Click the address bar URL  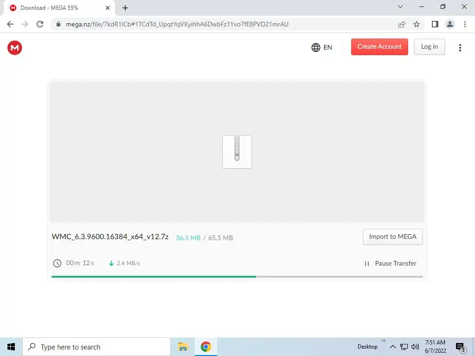point(177,24)
